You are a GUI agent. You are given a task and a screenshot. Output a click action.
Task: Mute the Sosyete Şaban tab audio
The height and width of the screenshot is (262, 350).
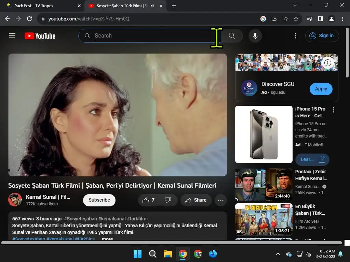(x=152, y=6)
